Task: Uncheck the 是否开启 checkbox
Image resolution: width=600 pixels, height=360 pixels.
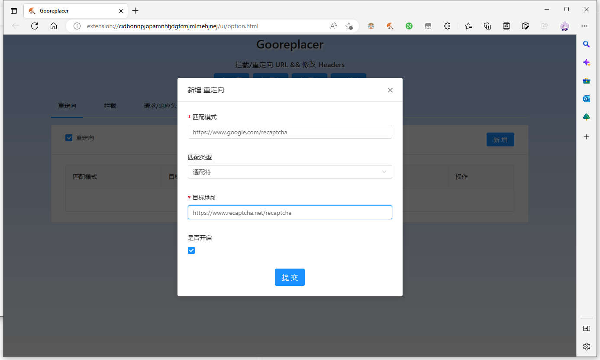Action: (x=191, y=250)
